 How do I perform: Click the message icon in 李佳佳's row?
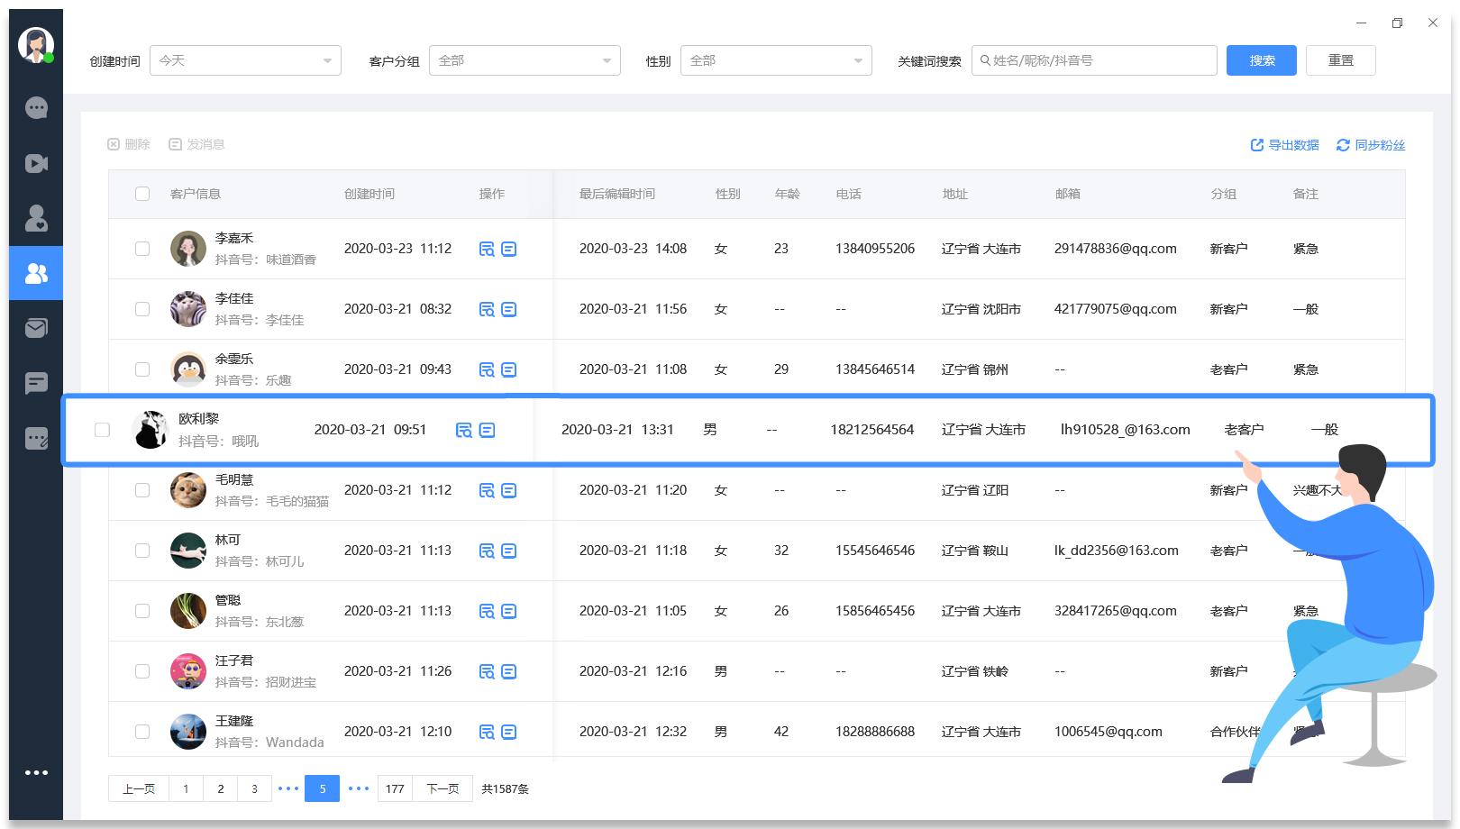point(509,309)
